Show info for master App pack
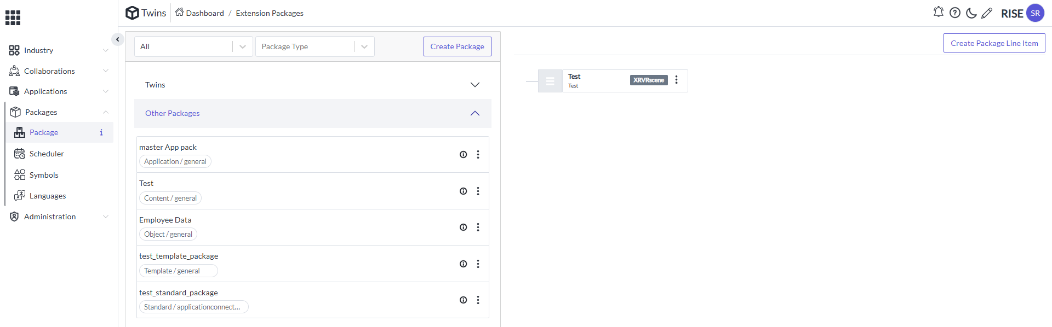The image size is (1052, 327). tap(463, 155)
